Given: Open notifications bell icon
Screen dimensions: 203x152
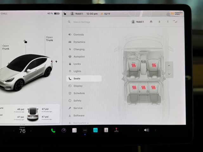Looking at the screenshot, I should [159, 22].
